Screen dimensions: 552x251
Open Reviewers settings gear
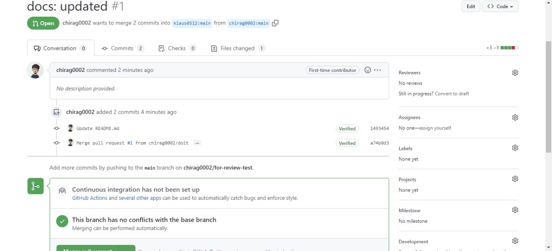click(x=515, y=73)
